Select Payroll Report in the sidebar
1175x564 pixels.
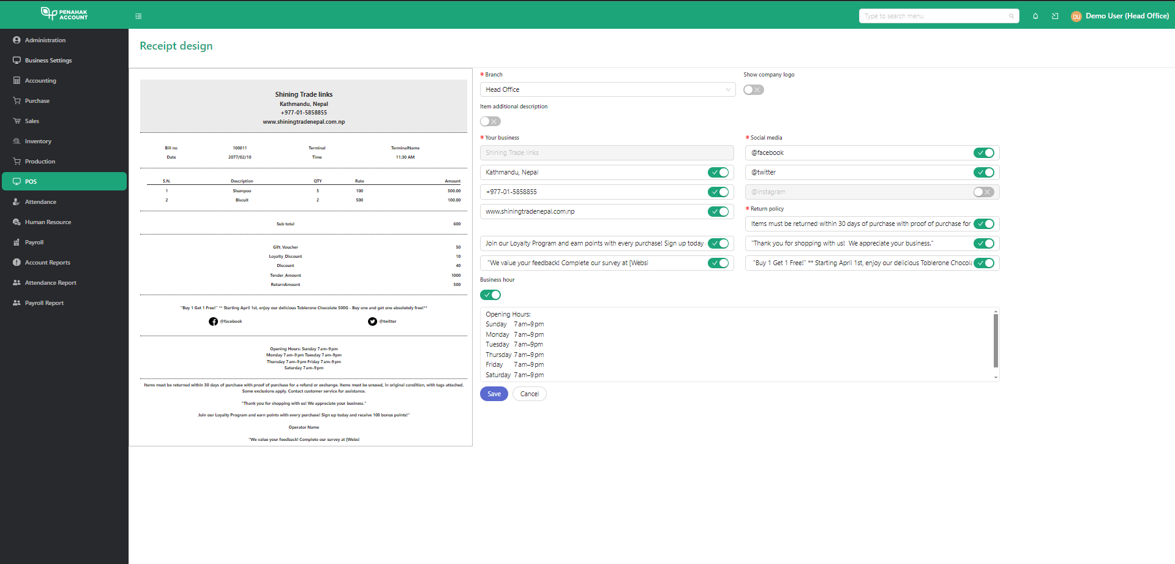44,303
